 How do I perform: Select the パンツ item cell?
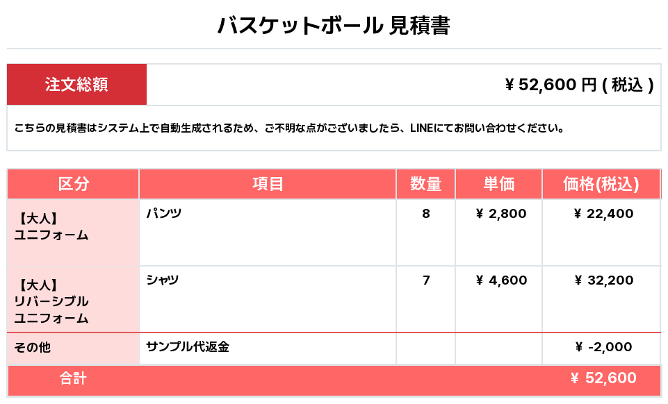point(268,232)
